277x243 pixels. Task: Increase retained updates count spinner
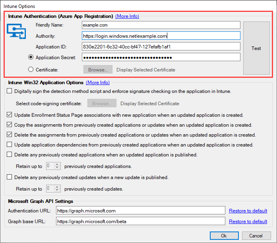(57, 187)
